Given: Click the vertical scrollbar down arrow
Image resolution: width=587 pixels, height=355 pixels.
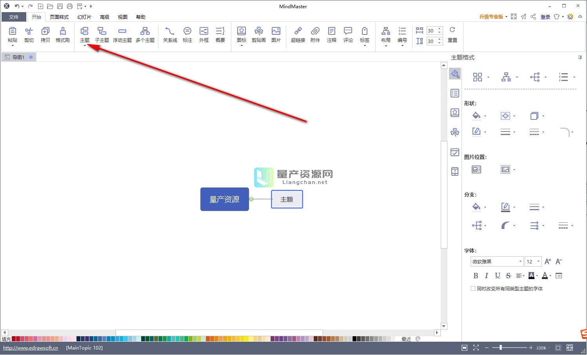Looking at the screenshot, I should tap(444, 326).
